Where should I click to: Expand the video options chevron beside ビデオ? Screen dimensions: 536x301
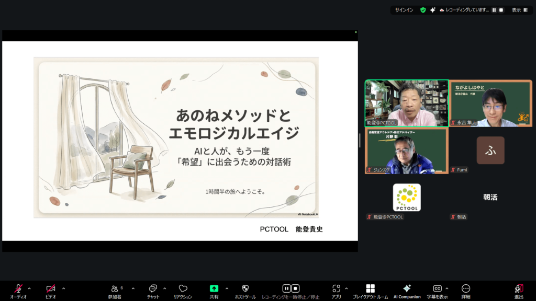click(x=64, y=288)
